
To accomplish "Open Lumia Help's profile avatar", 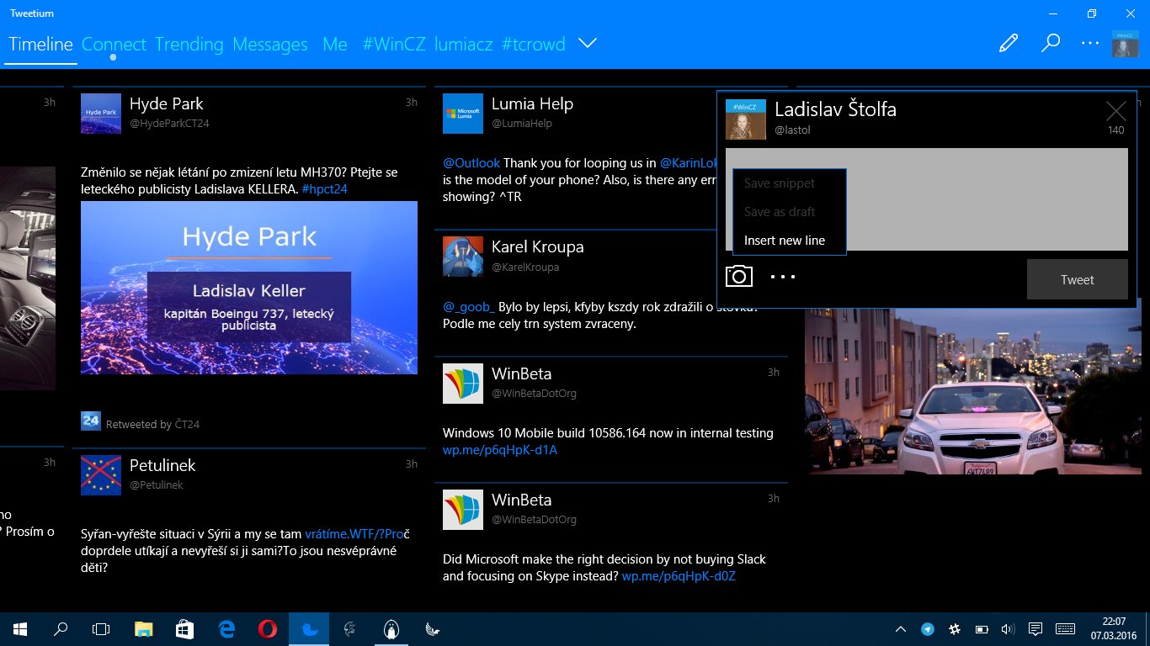I will tap(463, 114).
